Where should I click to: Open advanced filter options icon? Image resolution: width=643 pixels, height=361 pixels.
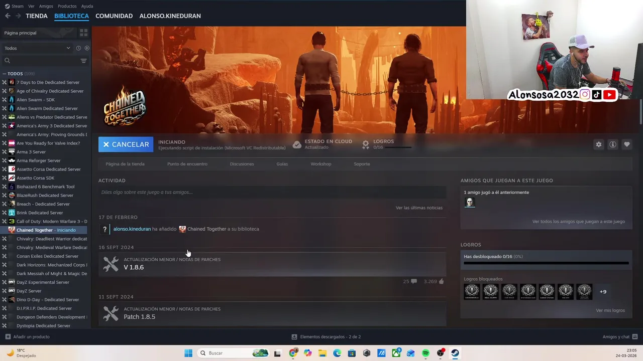point(83,61)
